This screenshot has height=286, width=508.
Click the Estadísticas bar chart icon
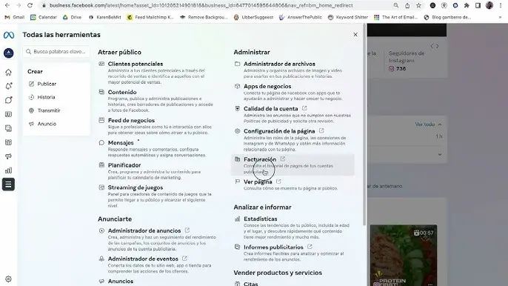pos(238,219)
